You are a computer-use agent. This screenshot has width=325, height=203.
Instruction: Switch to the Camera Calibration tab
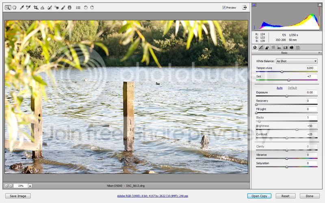tap(291, 47)
